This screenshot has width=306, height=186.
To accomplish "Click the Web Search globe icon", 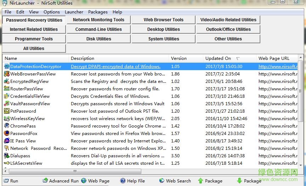I will (x=162, y=181).
